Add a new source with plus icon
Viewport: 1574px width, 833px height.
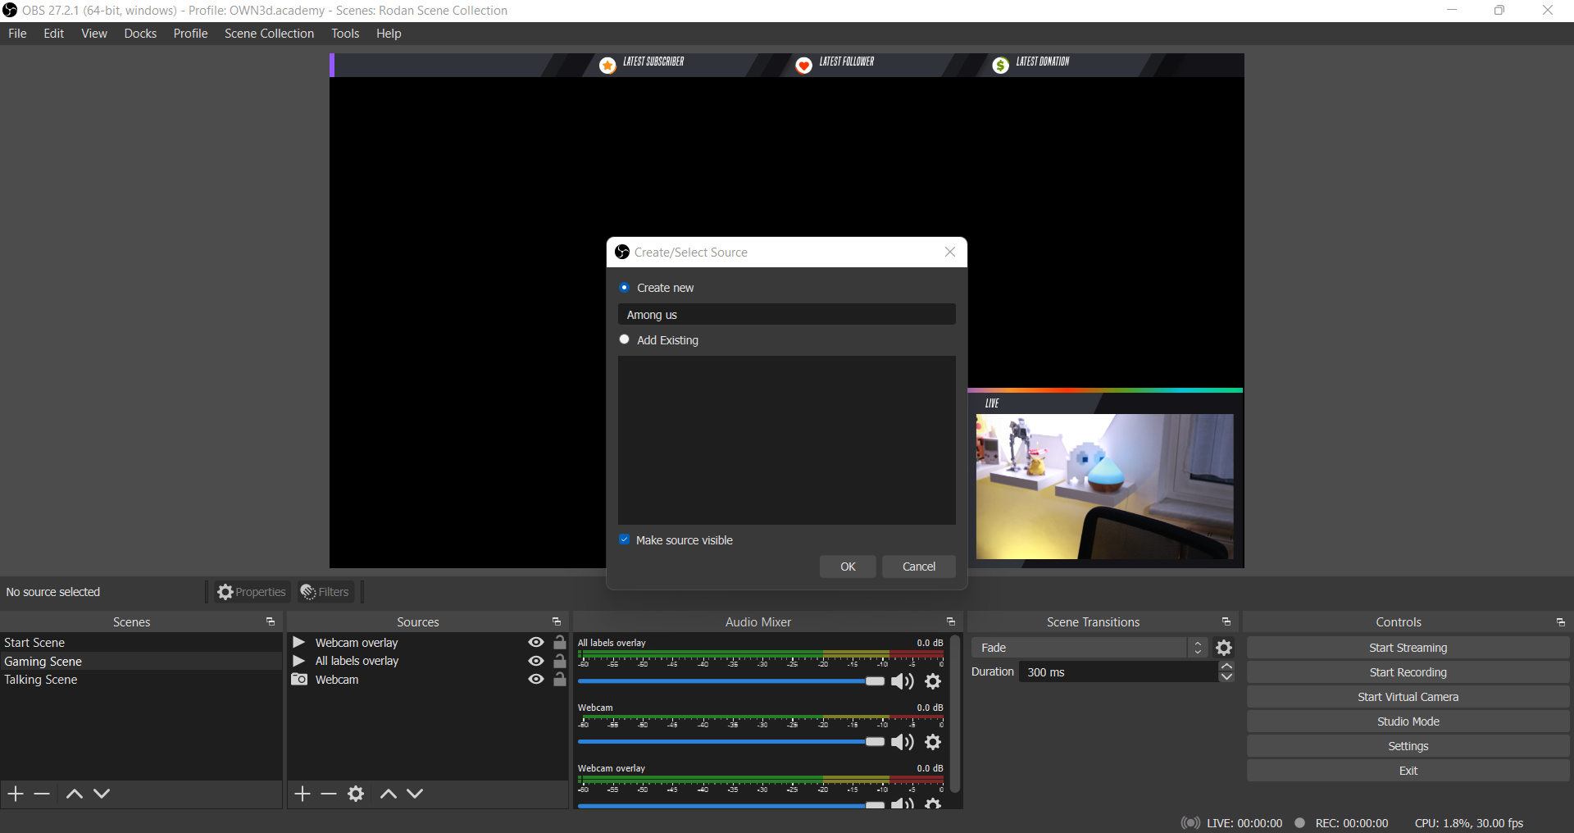pos(303,794)
